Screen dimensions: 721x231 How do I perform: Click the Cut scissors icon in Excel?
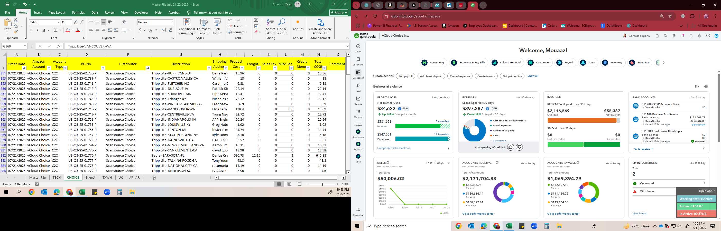coord(16,20)
